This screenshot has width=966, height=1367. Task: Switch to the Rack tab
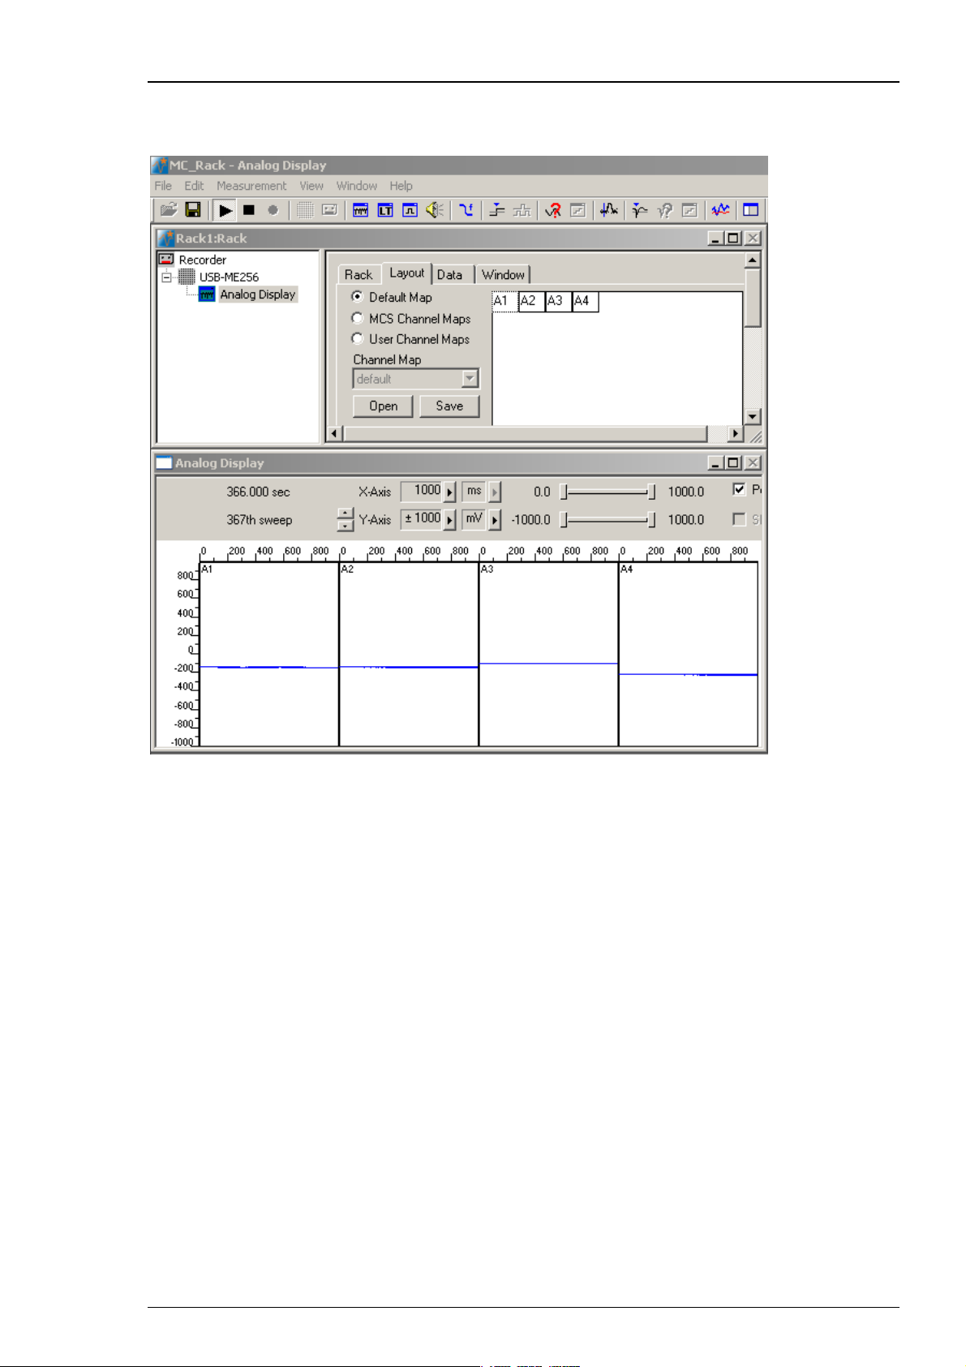coord(358,275)
